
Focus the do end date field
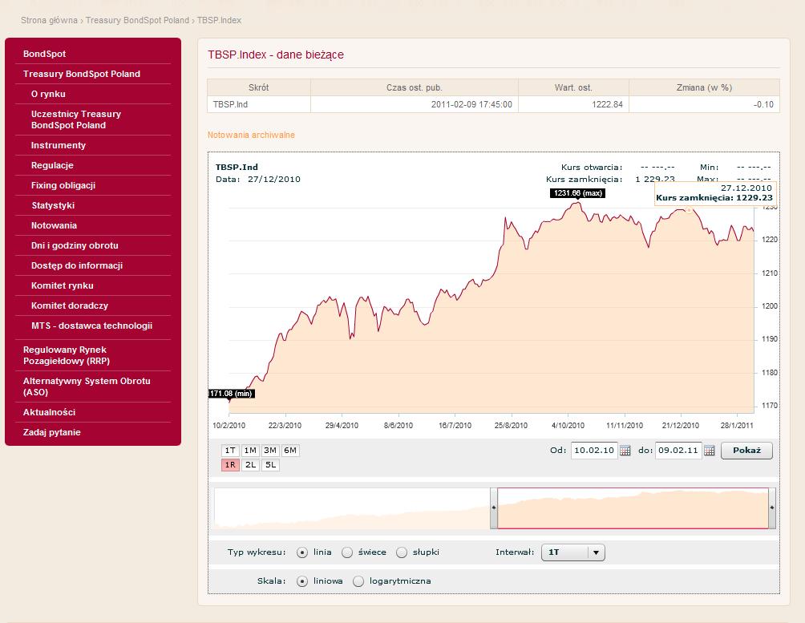click(678, 451)
